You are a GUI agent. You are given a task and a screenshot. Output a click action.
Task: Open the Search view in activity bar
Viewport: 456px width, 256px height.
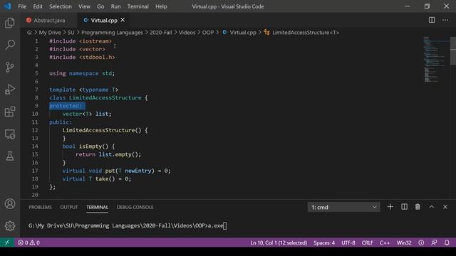(x=10, y=45)
